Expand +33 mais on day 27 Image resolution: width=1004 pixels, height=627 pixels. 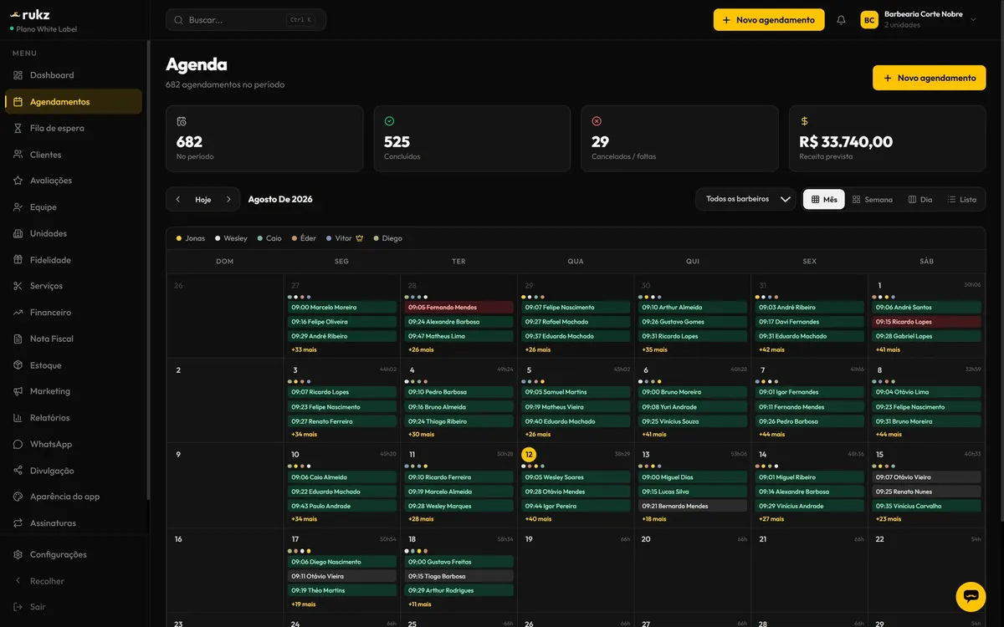304,349
